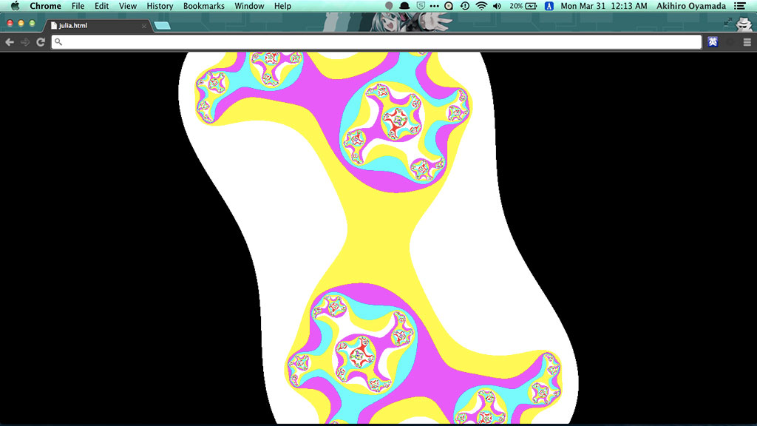
Task: Open a new tab with the new-tab button
Action: pyautogui.click(x=163, y=26)
